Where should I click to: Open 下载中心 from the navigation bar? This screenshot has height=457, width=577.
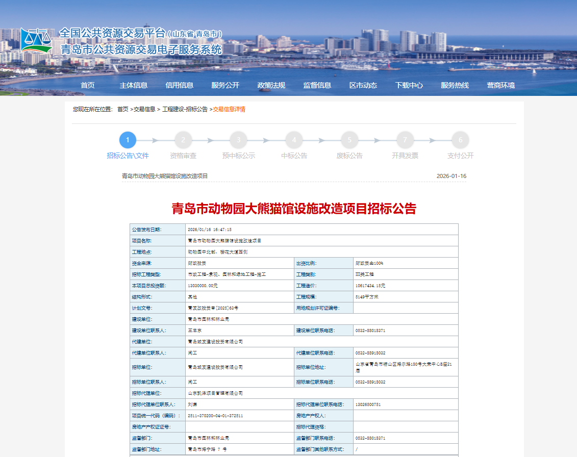click(x=409, y=85)
